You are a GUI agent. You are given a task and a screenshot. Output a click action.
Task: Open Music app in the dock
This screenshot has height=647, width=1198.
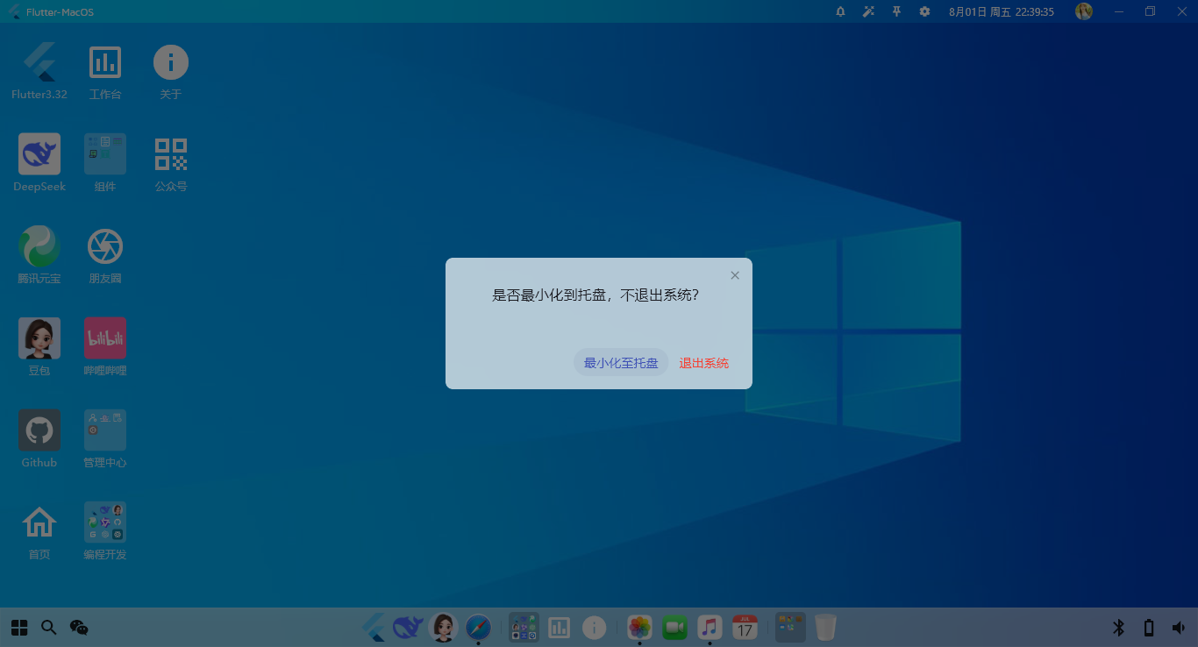(x=710, y=627)
